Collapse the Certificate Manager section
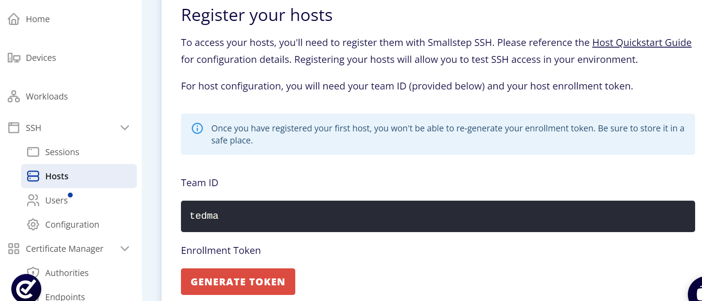This screenshot has width=702, height=301. coord(125,249)
